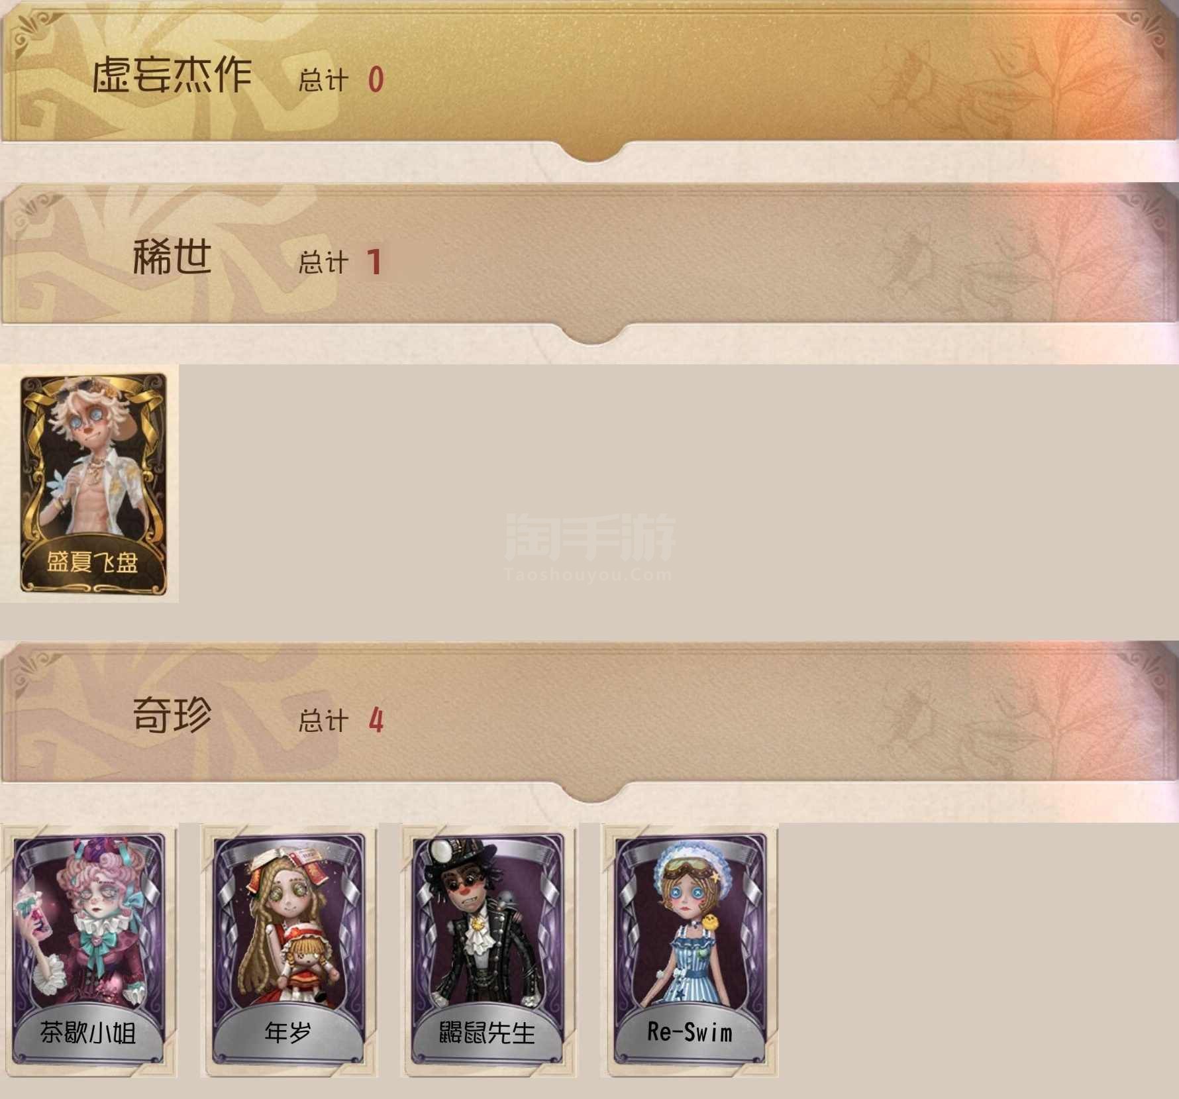
Task: Click the 盛夏飞盘 name label
Action: tap(92, 563)
